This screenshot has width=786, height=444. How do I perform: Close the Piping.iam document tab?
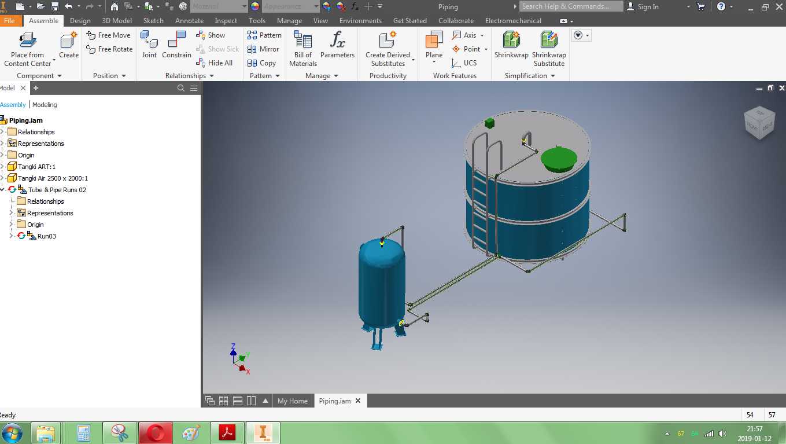pyautogui.click(x=358, y=401)
